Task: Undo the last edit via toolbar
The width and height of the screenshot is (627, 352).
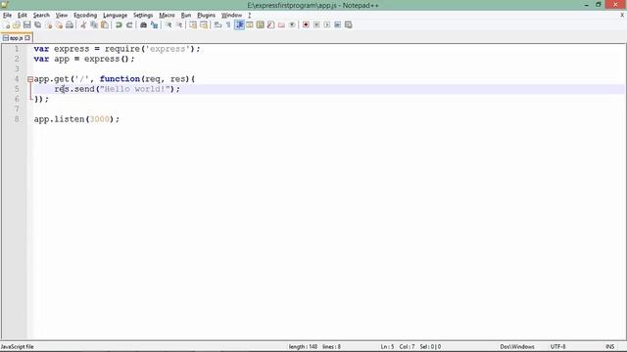Action: pos(119,24)
